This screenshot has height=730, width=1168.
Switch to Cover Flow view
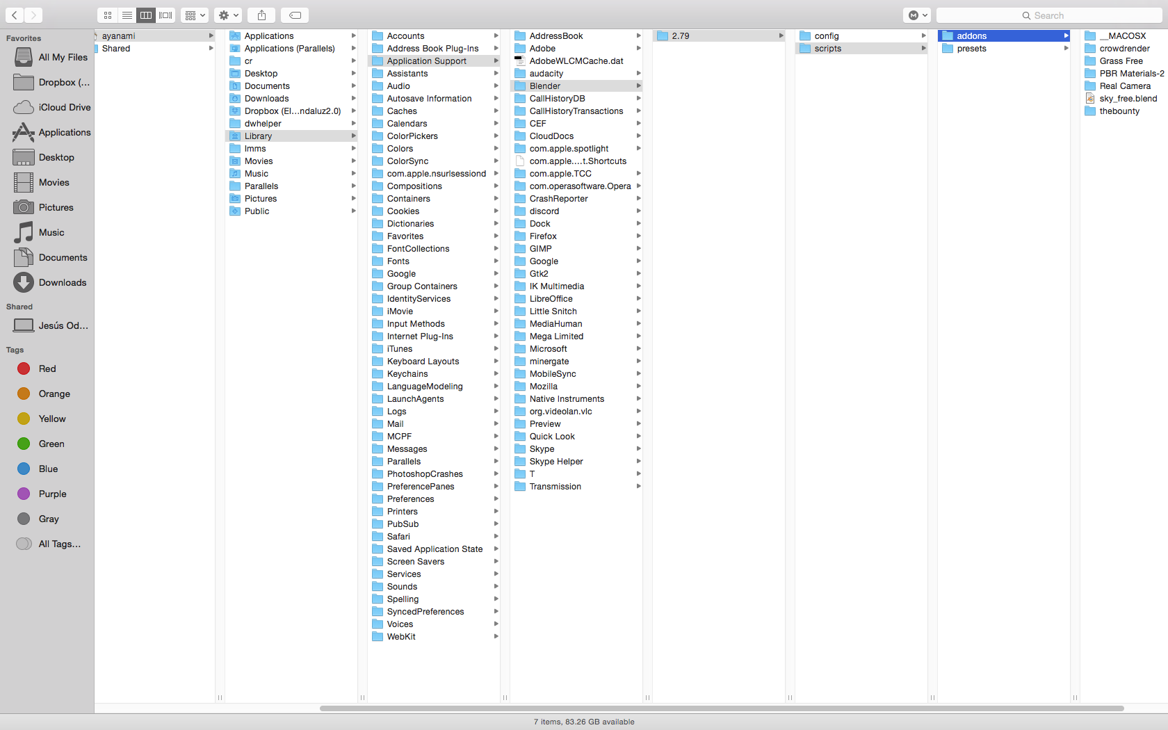(165, 15)
